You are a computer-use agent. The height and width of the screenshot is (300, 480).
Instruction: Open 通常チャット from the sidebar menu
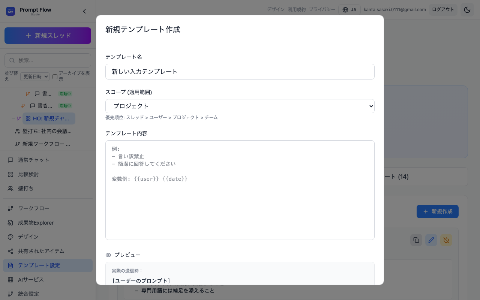[48, 160]
